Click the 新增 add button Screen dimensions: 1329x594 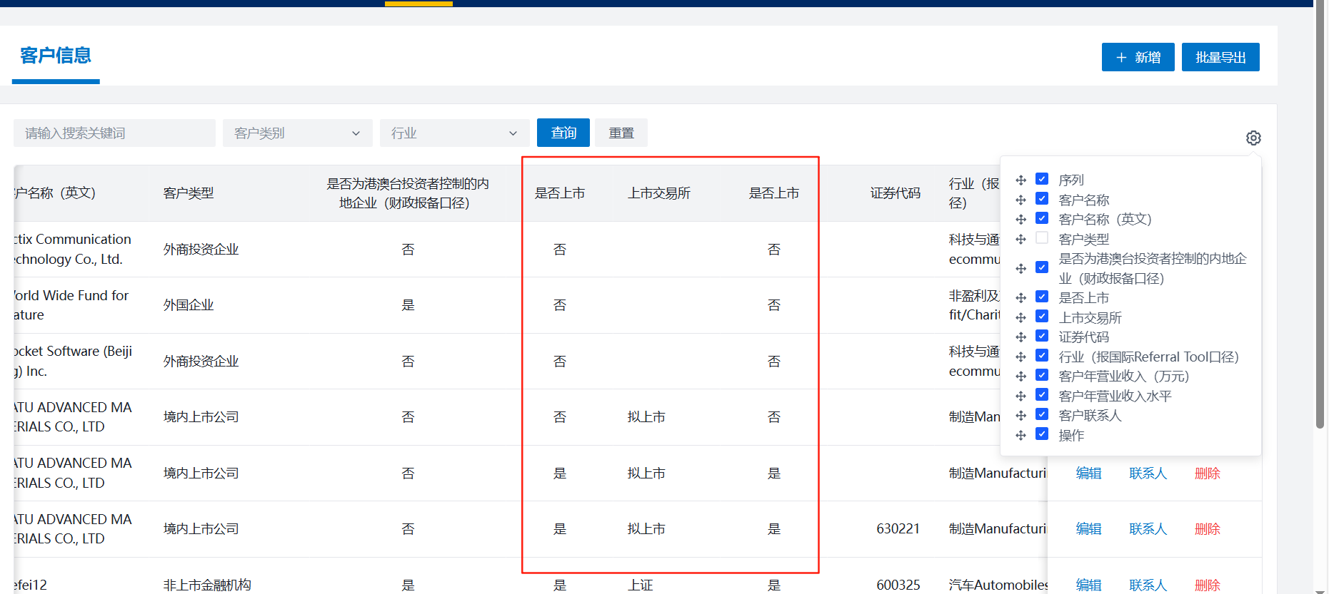click(1138, 57)
